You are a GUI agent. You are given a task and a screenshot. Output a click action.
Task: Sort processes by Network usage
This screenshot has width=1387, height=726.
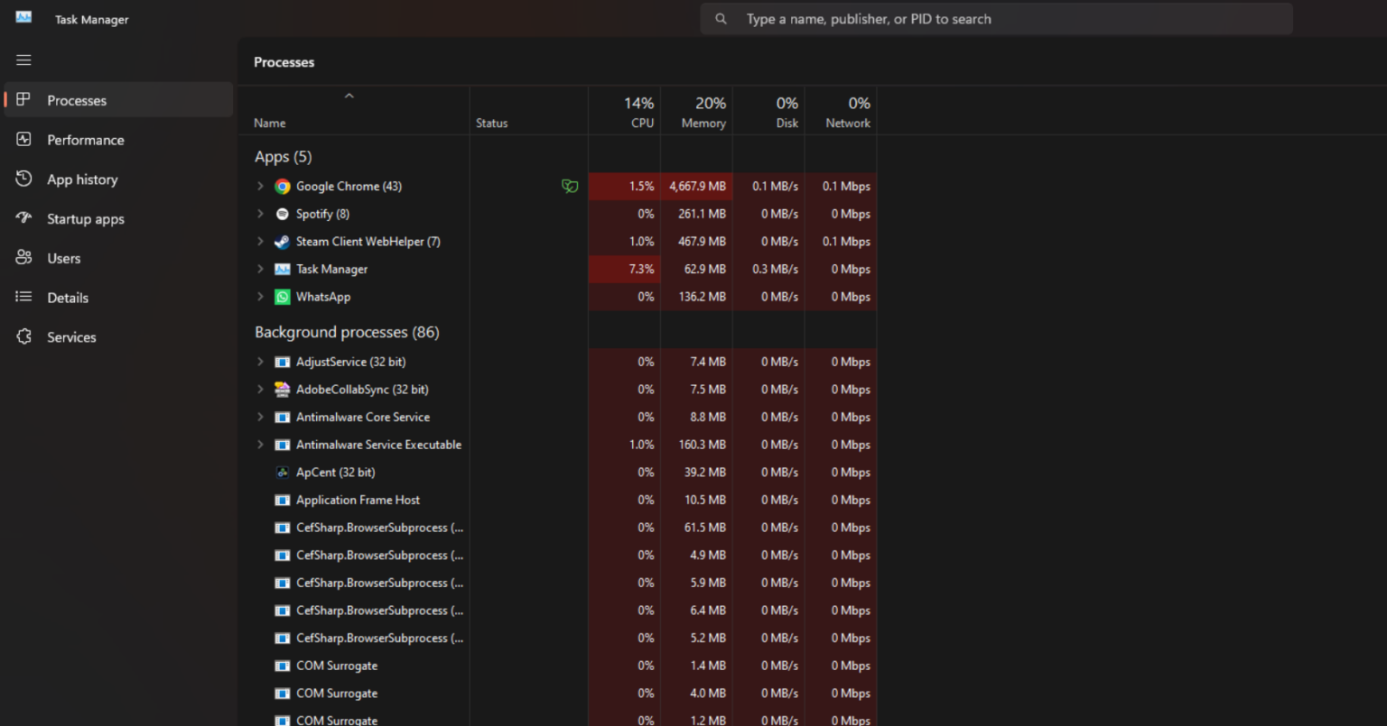click(x=841, y=111)
